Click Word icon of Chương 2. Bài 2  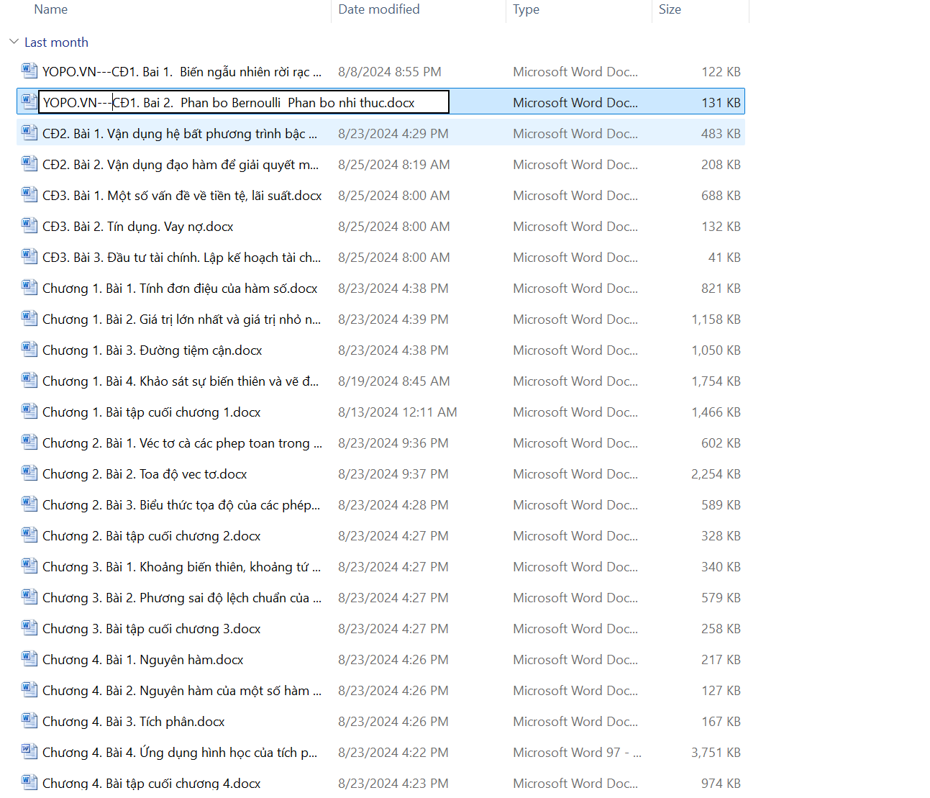click(x=29, y=473)
